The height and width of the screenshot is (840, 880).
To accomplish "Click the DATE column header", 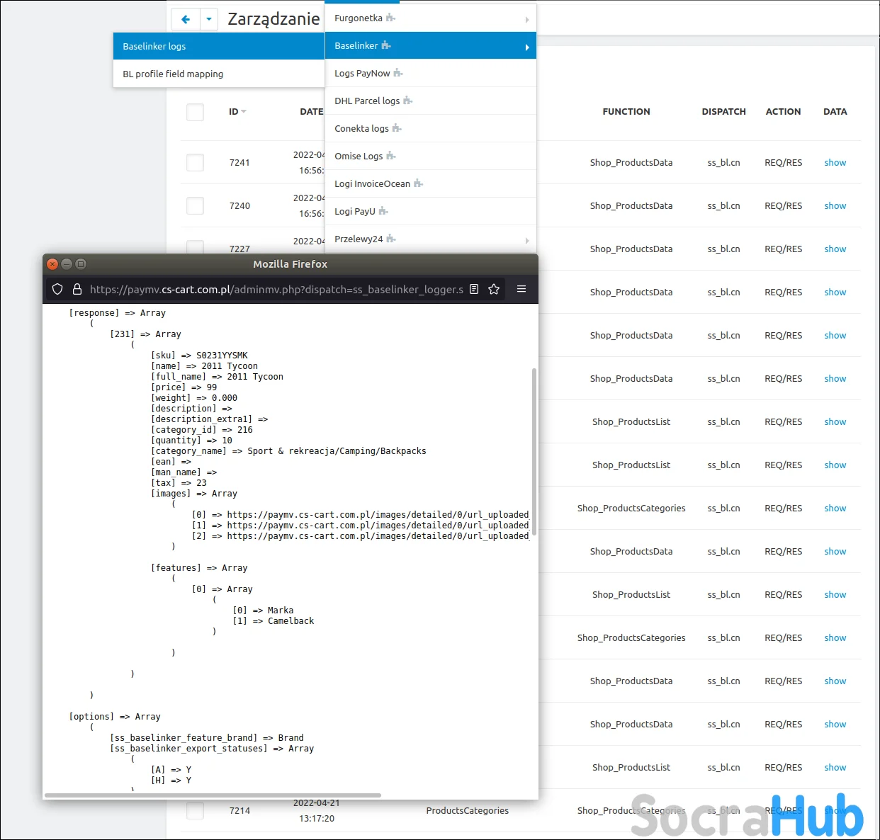I will point(312,112).
